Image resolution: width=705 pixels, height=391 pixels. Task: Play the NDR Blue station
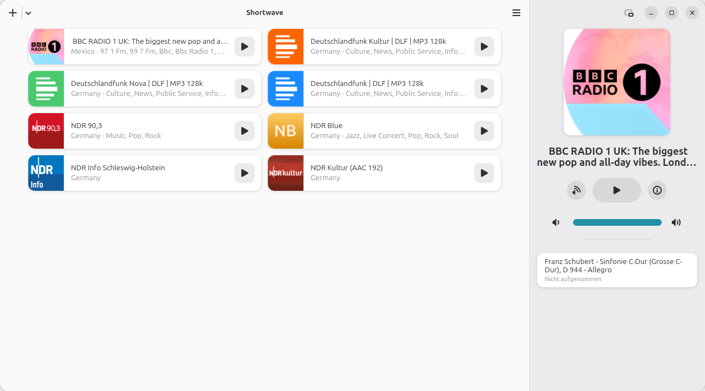click(484, 131)
